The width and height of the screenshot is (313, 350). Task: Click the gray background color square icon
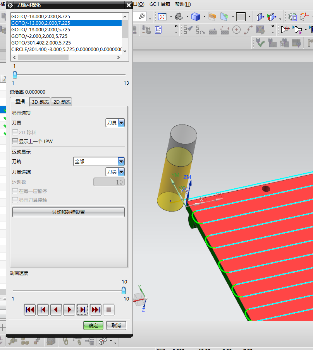click(241, 17)
